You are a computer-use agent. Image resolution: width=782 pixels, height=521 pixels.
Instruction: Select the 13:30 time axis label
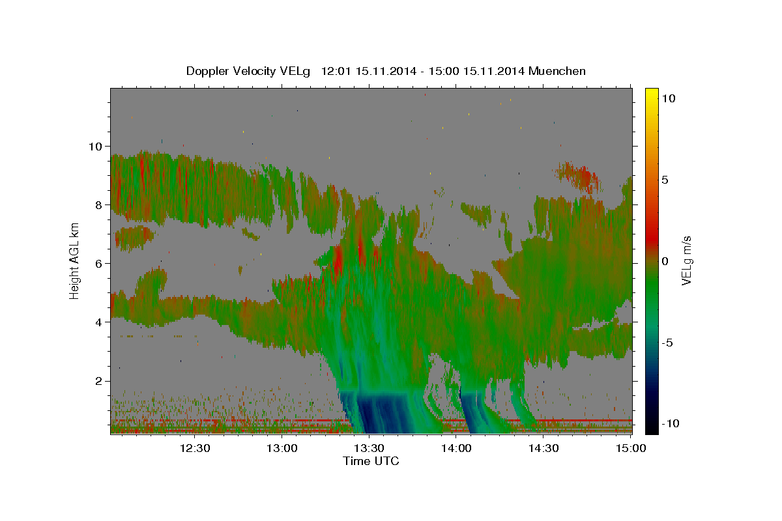(x=369, y=448)
